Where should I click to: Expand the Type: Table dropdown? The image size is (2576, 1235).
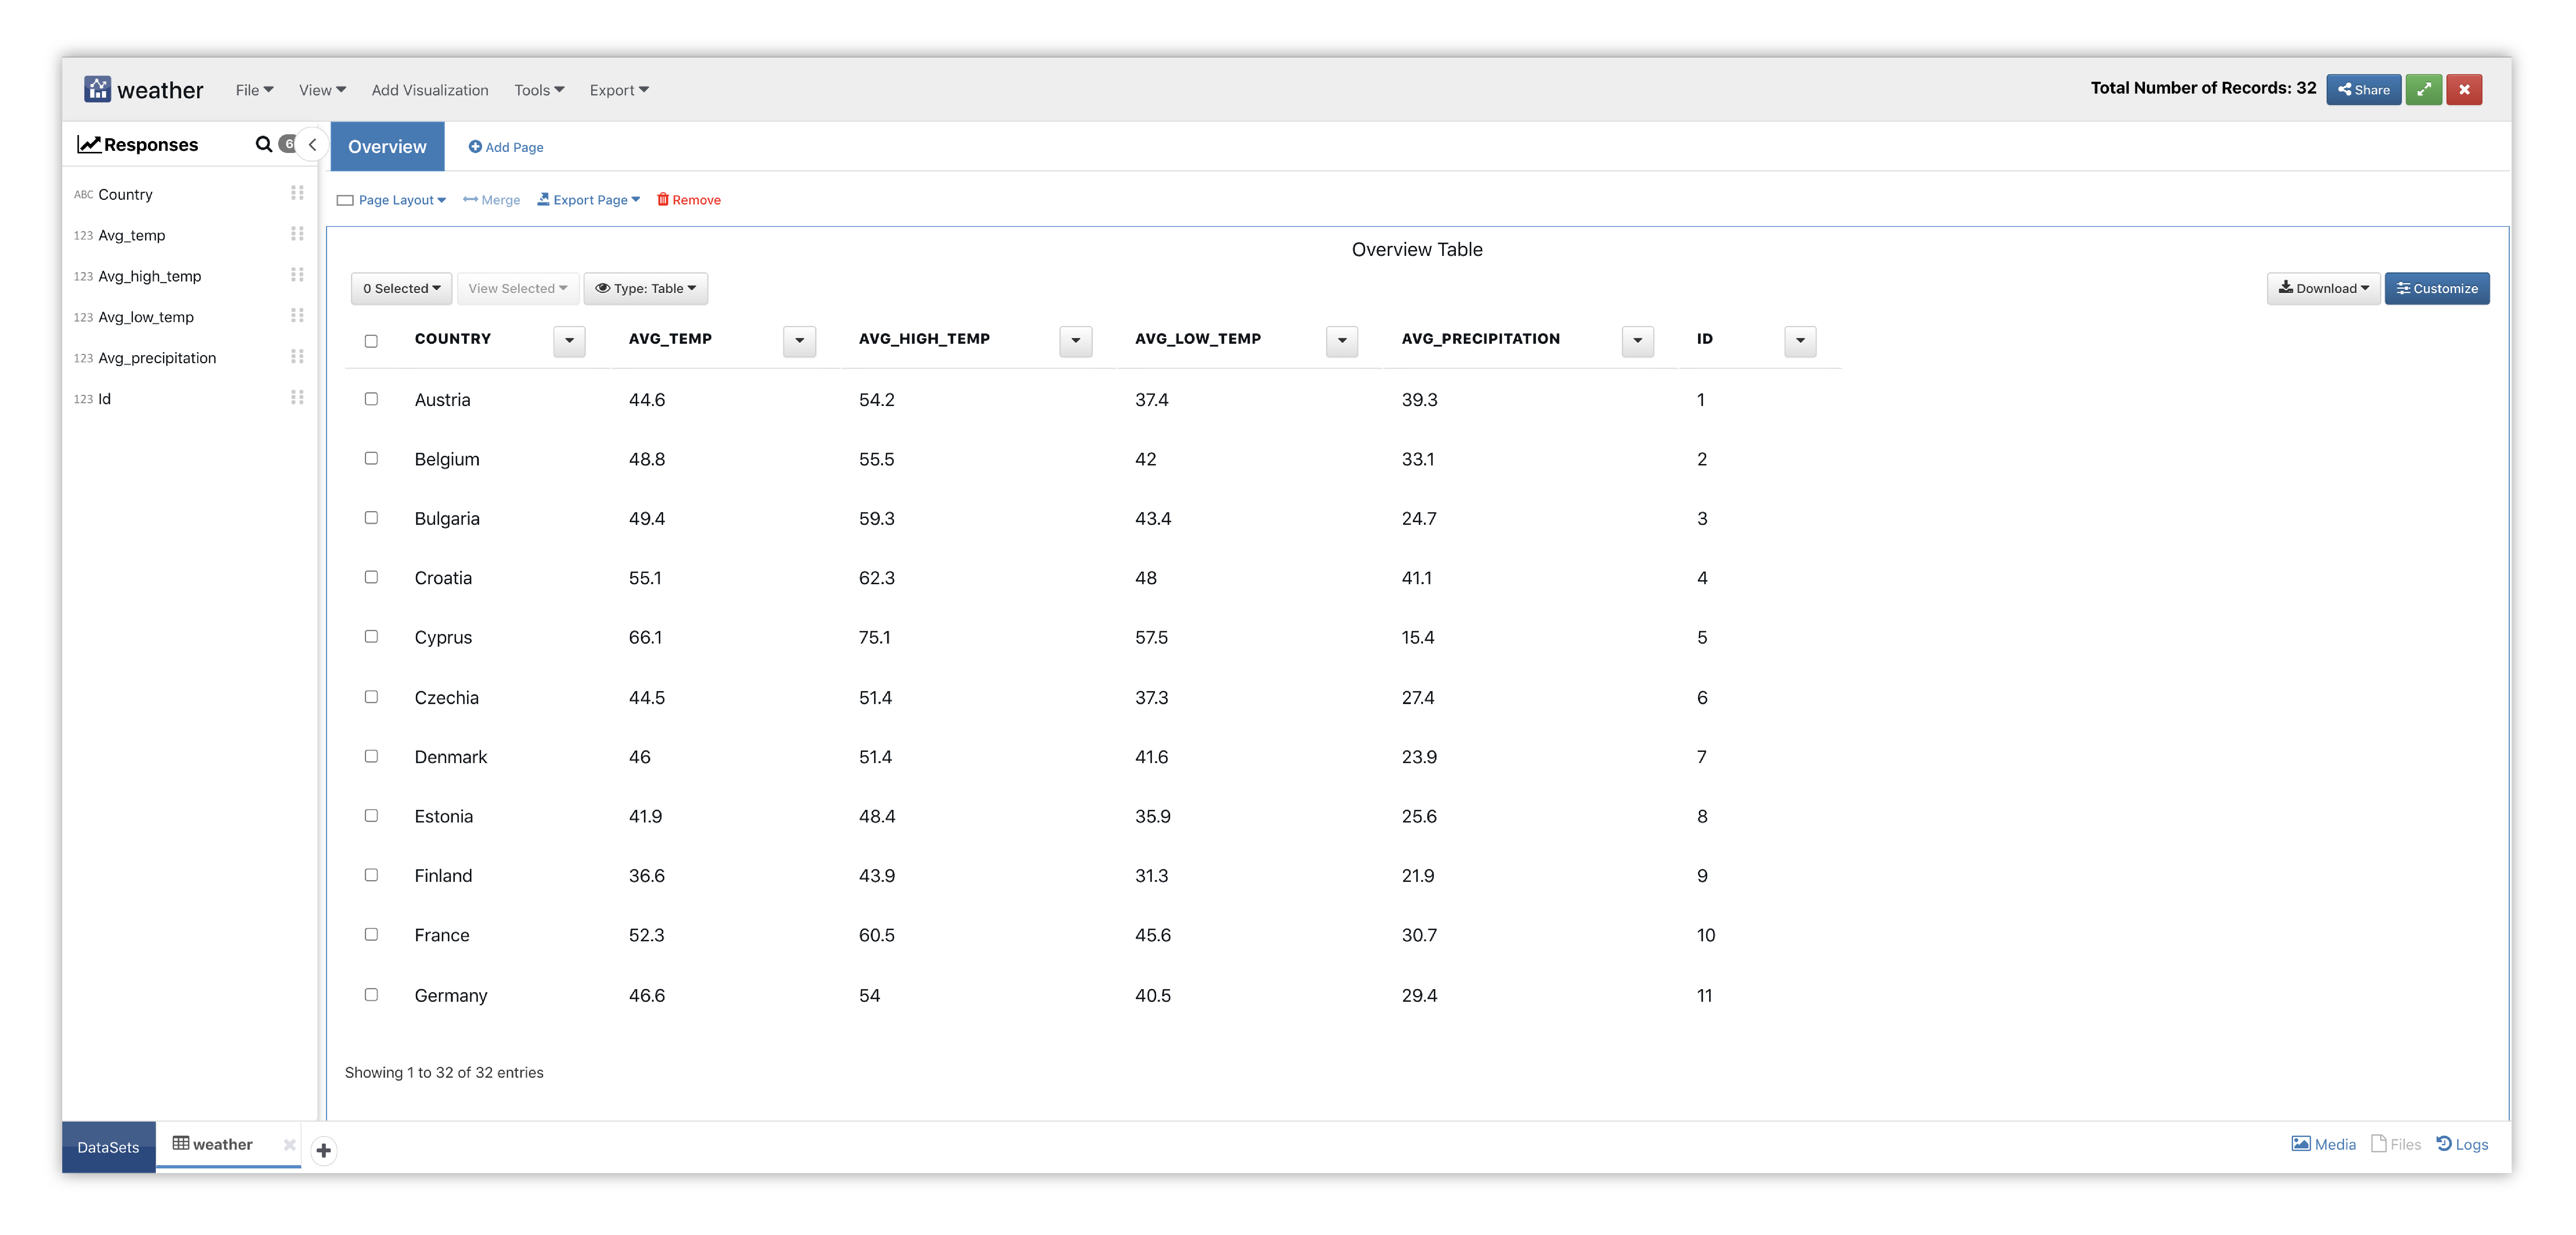(645, 289)
